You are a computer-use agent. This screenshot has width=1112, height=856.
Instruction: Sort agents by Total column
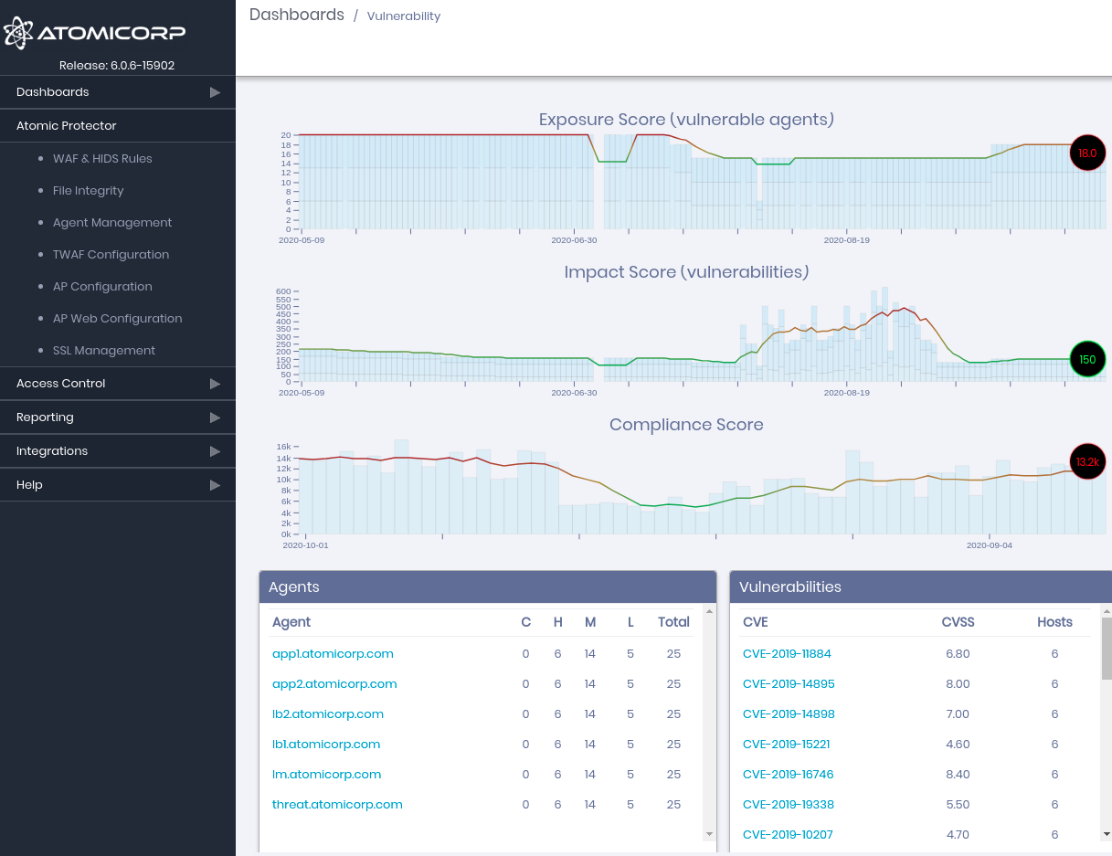click(x=673, y=622)
